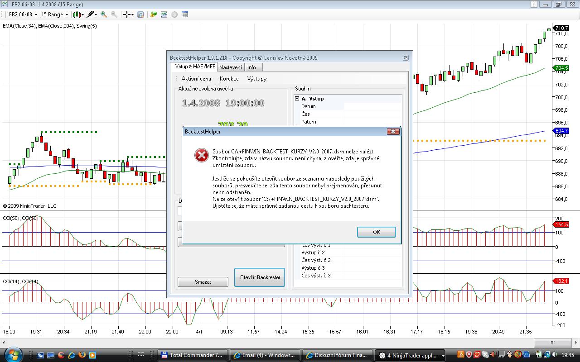Click the chart horizontal scrollbar thumb

(552, 343)
